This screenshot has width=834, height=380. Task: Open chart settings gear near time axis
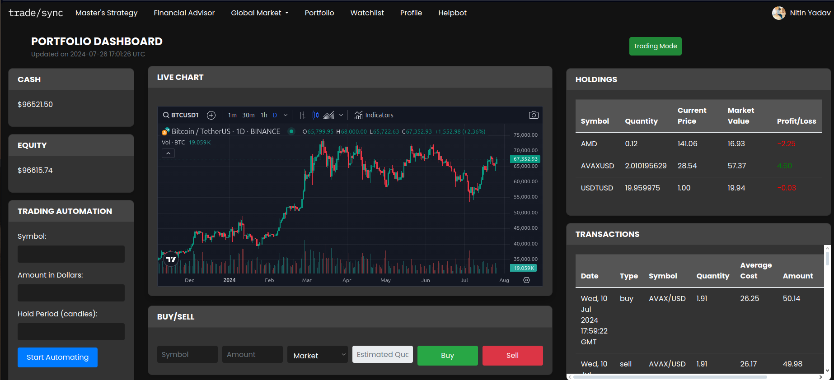point(526,280)
